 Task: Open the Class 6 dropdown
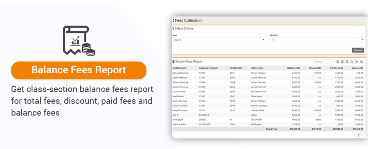[x=219, y=40]
